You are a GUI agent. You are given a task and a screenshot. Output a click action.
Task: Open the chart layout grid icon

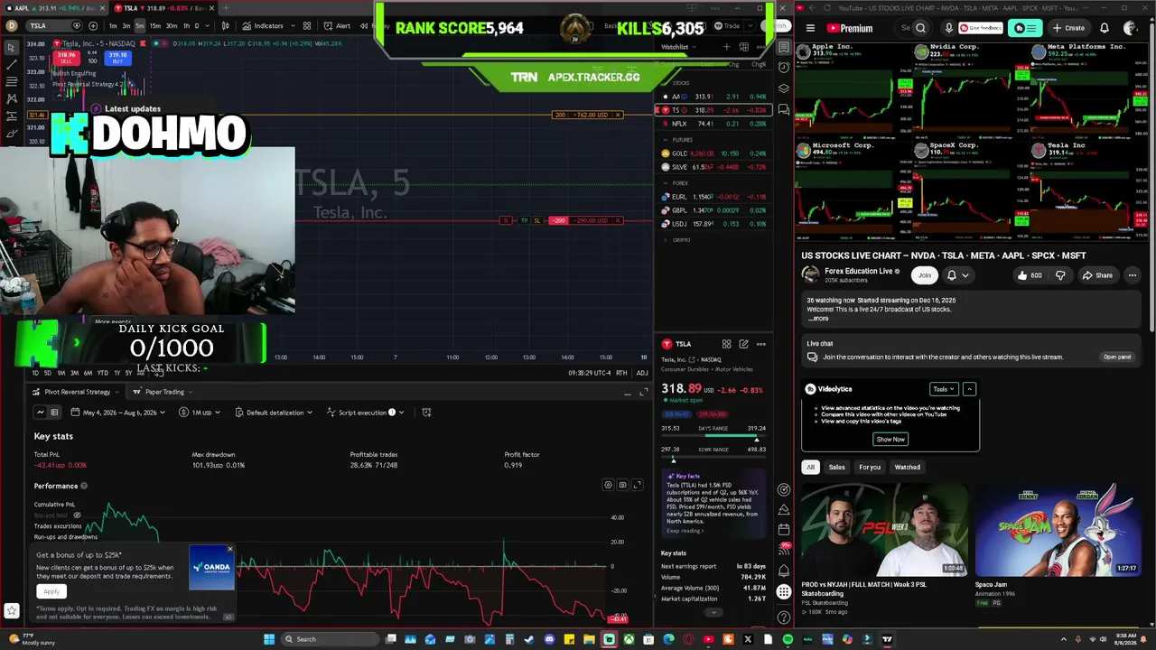(x=307, y=25)
